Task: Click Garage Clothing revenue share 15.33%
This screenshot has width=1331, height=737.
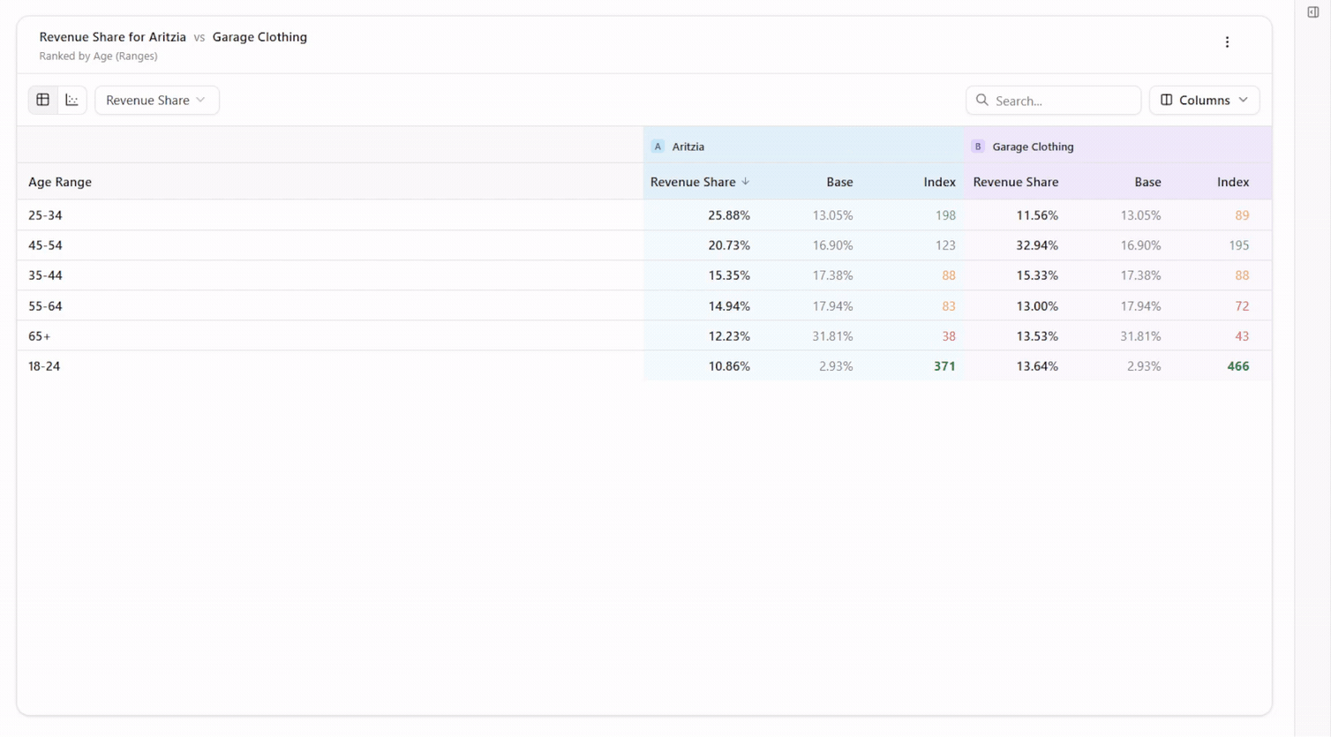Action: [1037, 275]
